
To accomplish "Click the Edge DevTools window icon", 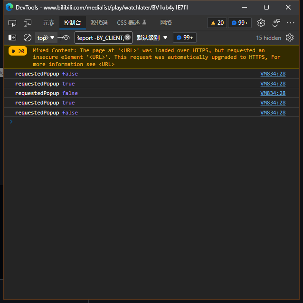I will (9, 7).
